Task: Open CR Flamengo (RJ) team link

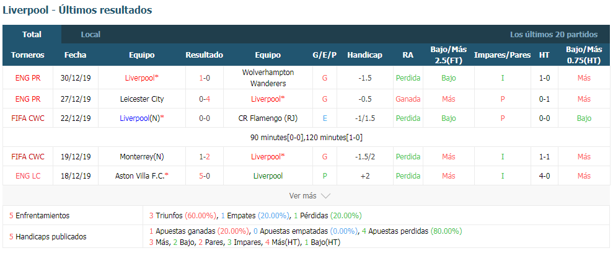Action: [268, 118]
